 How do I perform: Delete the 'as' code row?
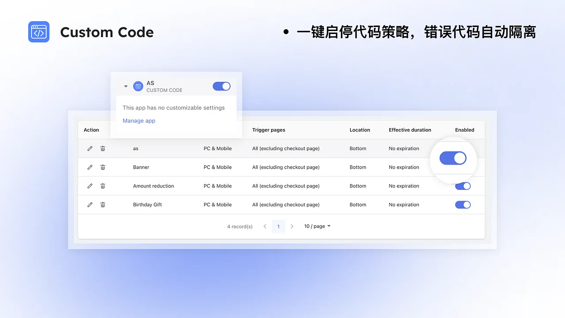[x=103, y=148]
